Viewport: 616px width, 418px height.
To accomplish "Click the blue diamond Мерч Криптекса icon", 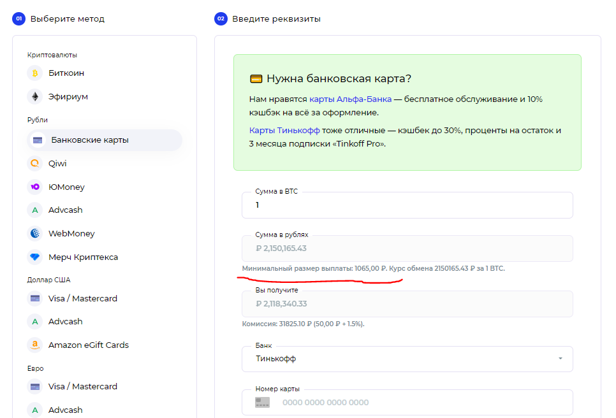I will pos(35,257).
